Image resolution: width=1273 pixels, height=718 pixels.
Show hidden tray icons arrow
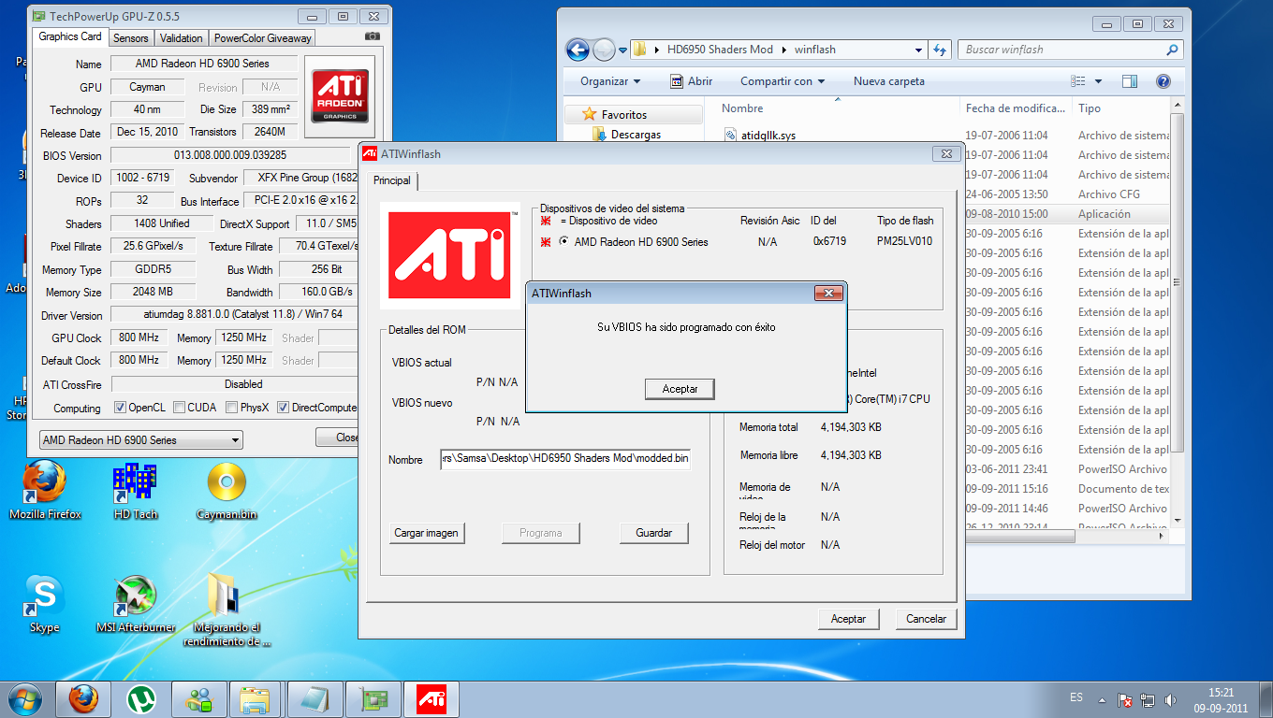1104,699
